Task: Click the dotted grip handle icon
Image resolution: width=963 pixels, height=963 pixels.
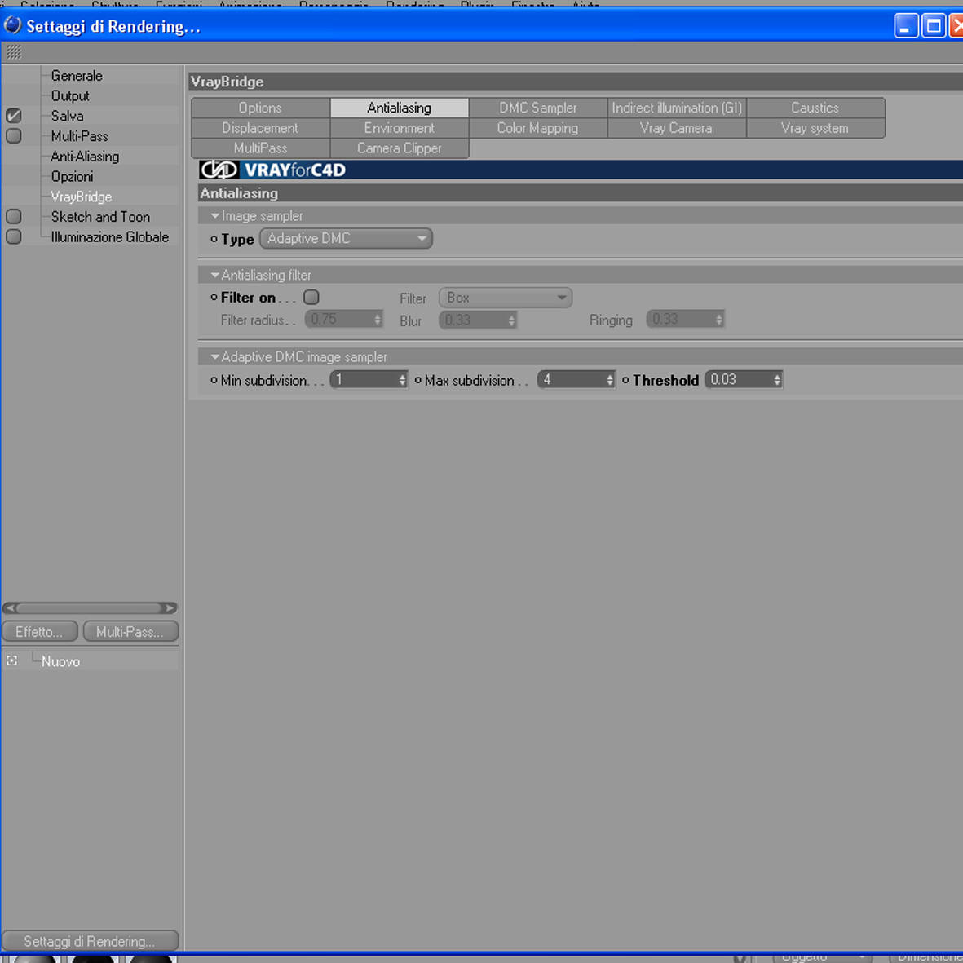Action: point(14,53)
